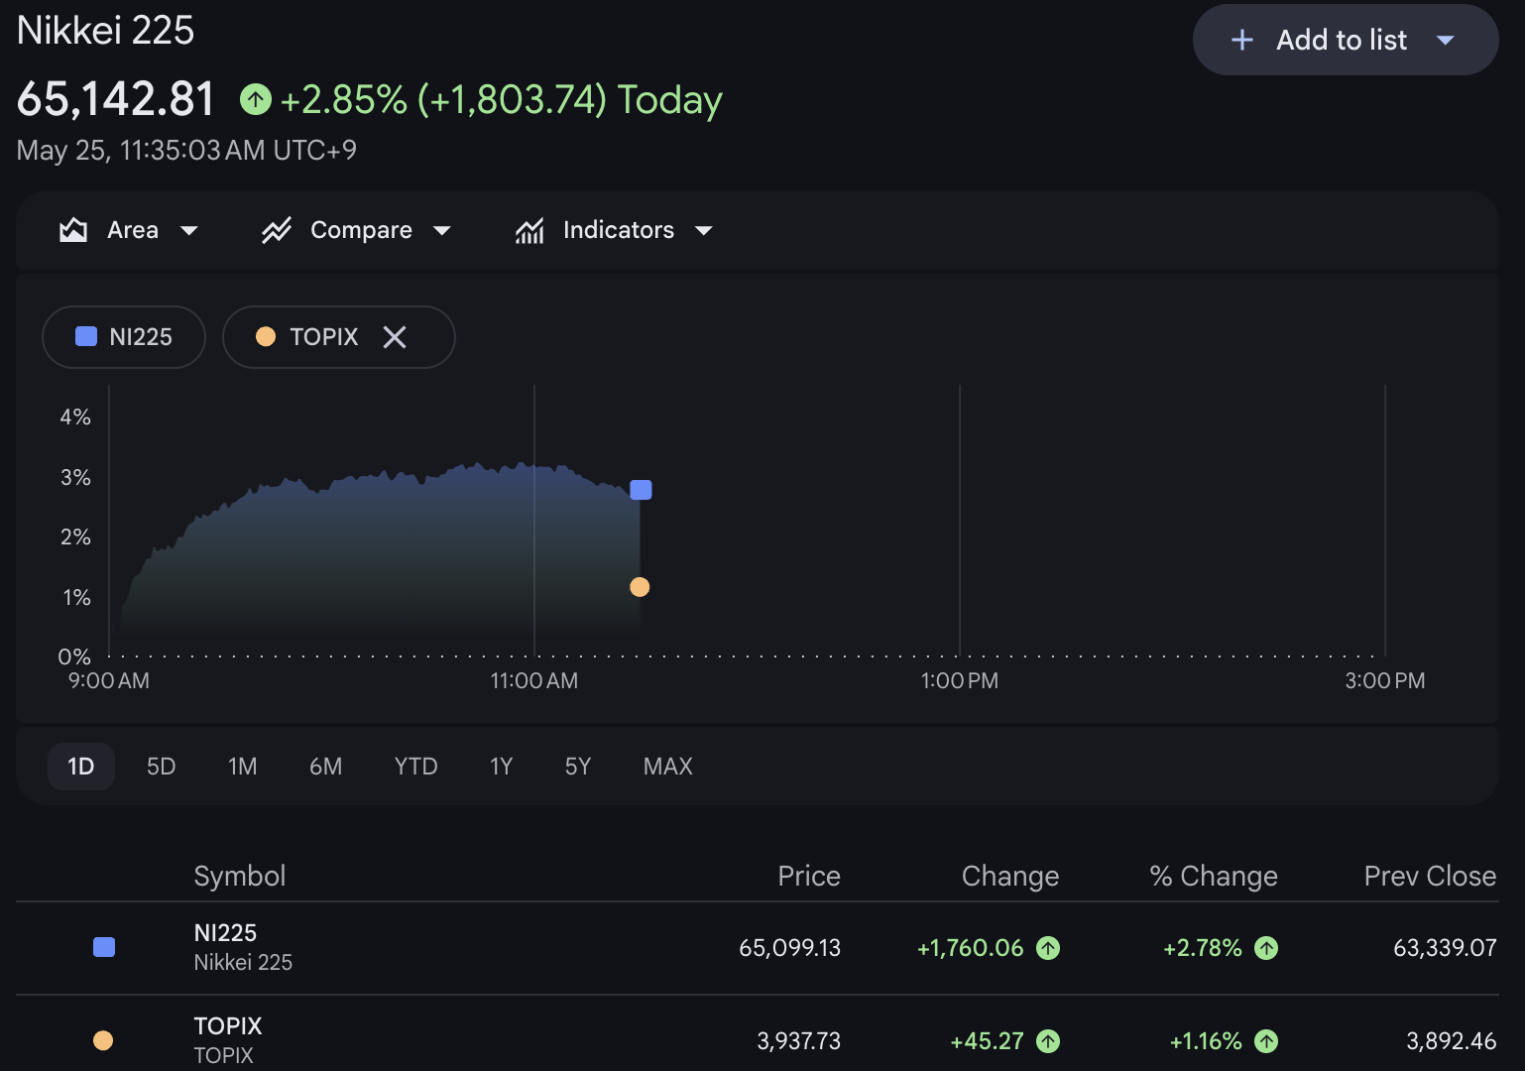Click the orange TOPIX endpoint marker on chart
This screenshot has height=1071, width=1525.
(640, 587)
